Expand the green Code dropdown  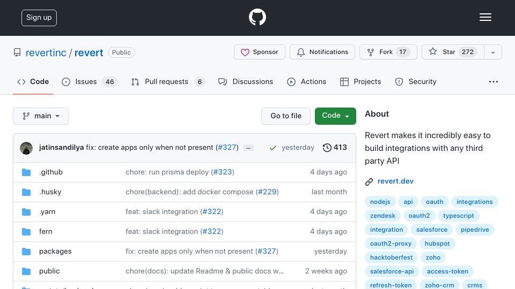(335, 116)
